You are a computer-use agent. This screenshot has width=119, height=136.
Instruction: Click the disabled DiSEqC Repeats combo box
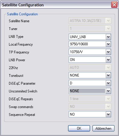(x=90, y=99)
